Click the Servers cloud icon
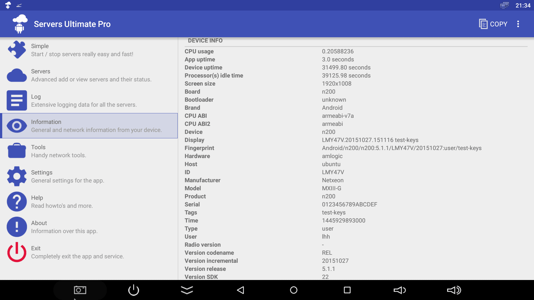 [17, 75]
